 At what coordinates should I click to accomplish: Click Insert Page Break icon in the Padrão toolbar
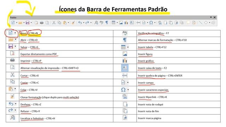point(138,23)
